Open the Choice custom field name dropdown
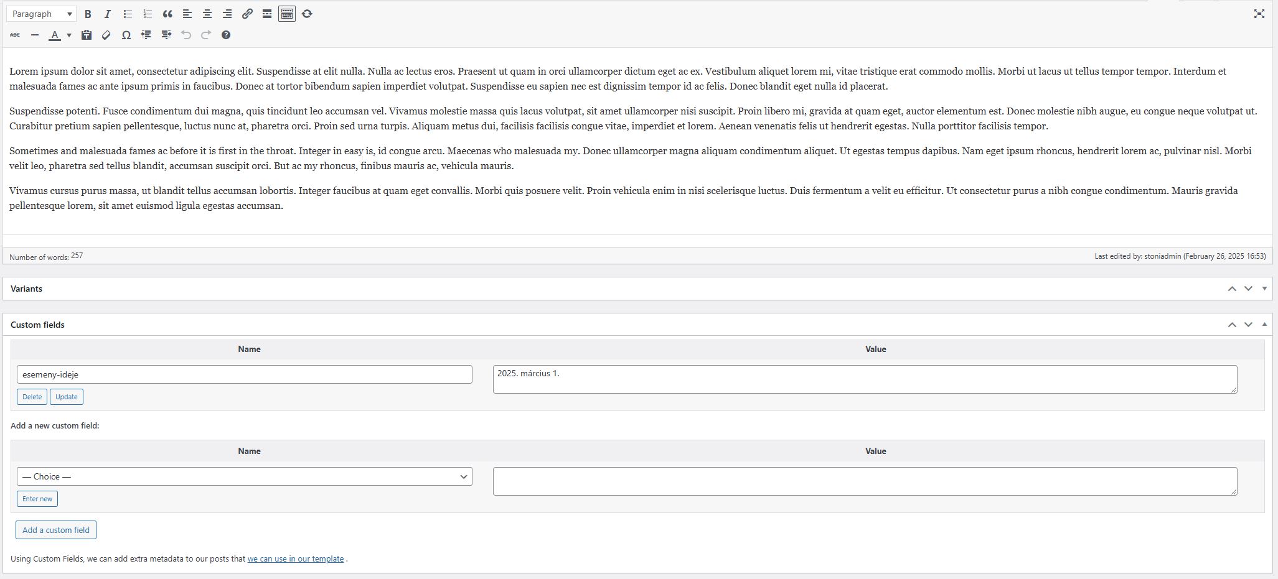 tap(244, 476)
